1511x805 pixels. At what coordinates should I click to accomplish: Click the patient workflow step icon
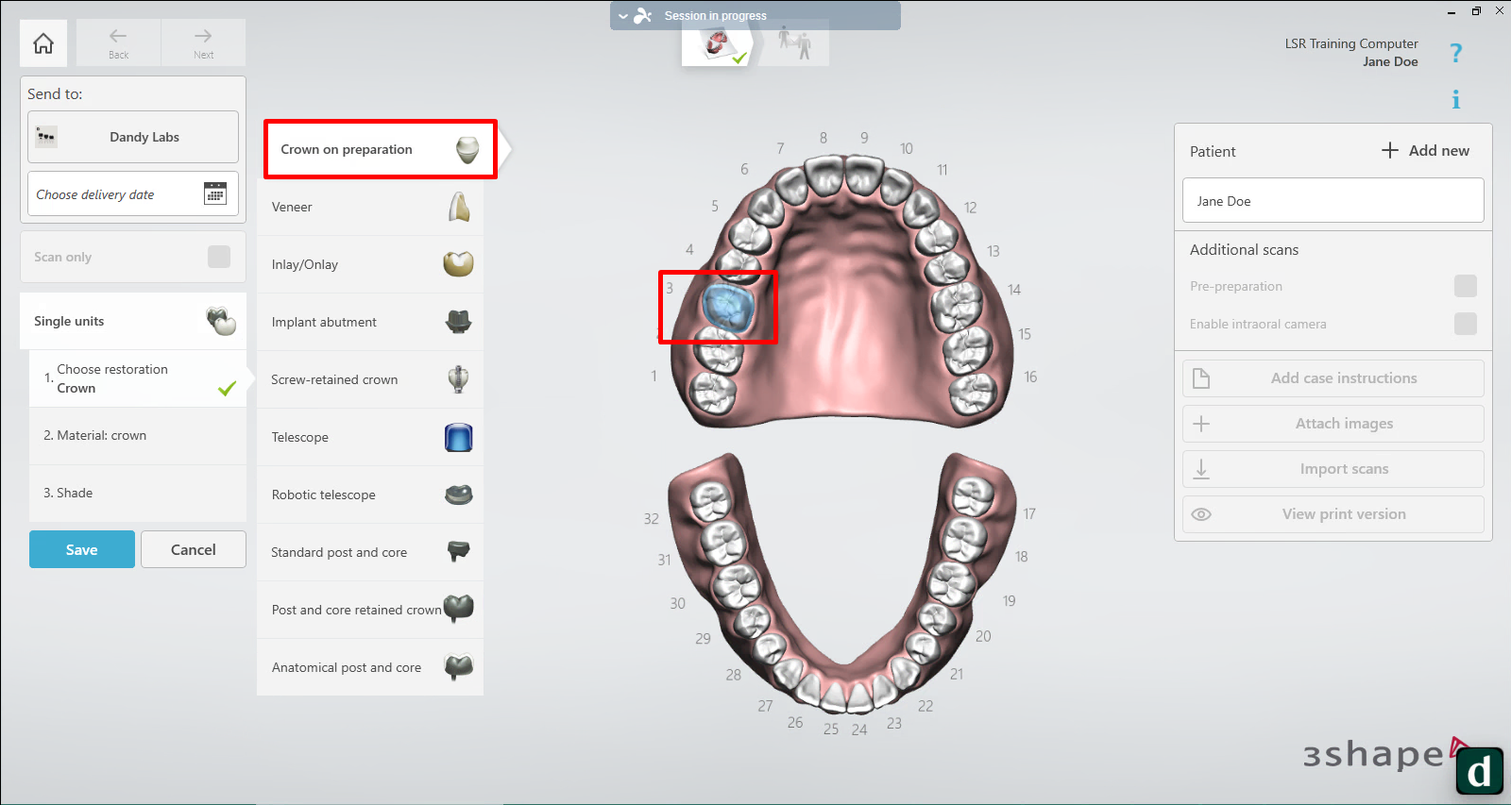794,43
